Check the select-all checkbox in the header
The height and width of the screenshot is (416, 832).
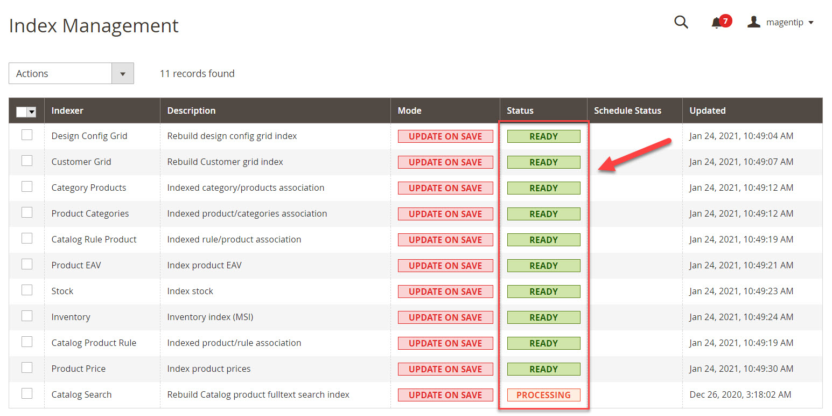click(23, 112)
